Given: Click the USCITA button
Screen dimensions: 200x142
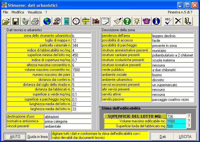Looking at the screenshot, I should [185, 137].
